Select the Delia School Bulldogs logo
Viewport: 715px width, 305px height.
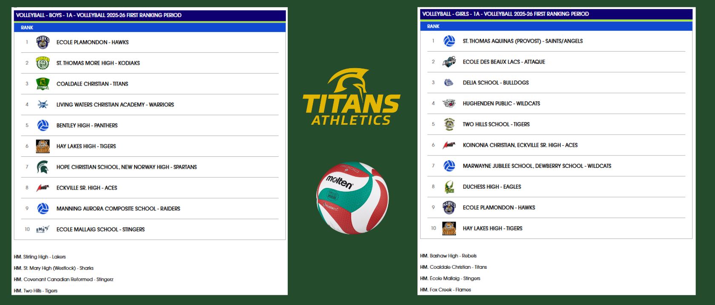(449, 83)
